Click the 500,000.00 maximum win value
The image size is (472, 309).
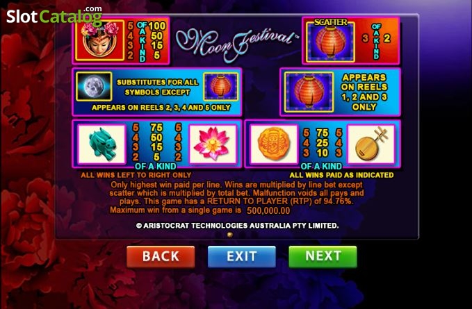[268, 210]
